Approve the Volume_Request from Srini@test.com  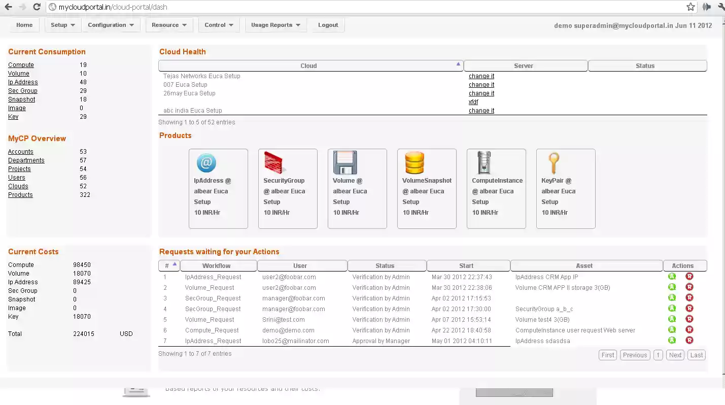[672, 319]
